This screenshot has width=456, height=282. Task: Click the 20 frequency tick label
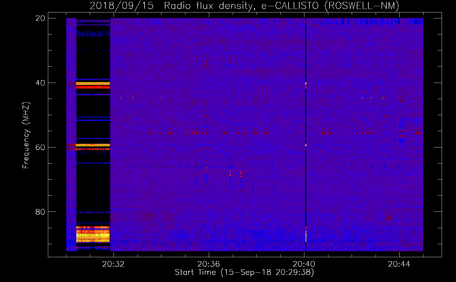pyautogui.click(x=40, y=18)
